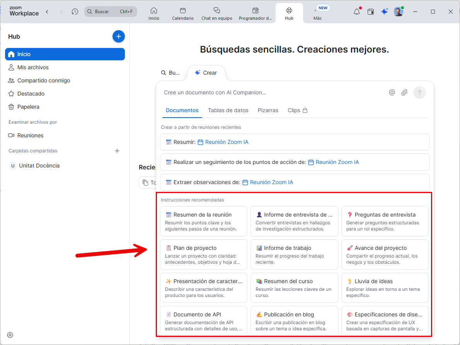Choose the Lluvia de ideas template

tap(385, 288)
